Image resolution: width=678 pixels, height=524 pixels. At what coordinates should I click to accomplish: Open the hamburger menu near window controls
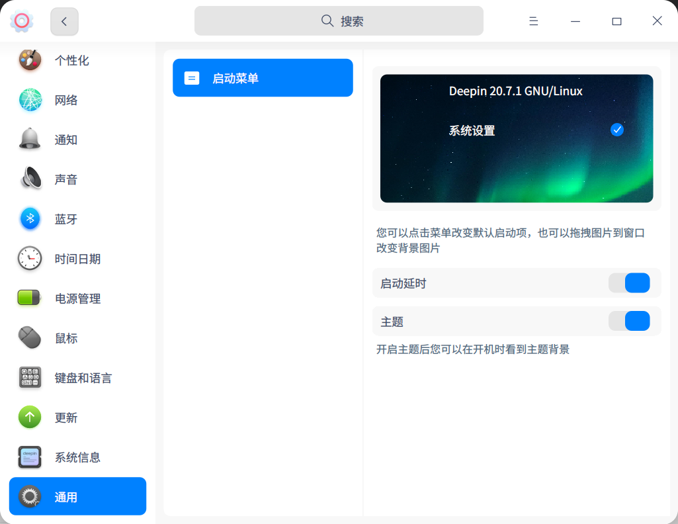[x=533, y=21]
